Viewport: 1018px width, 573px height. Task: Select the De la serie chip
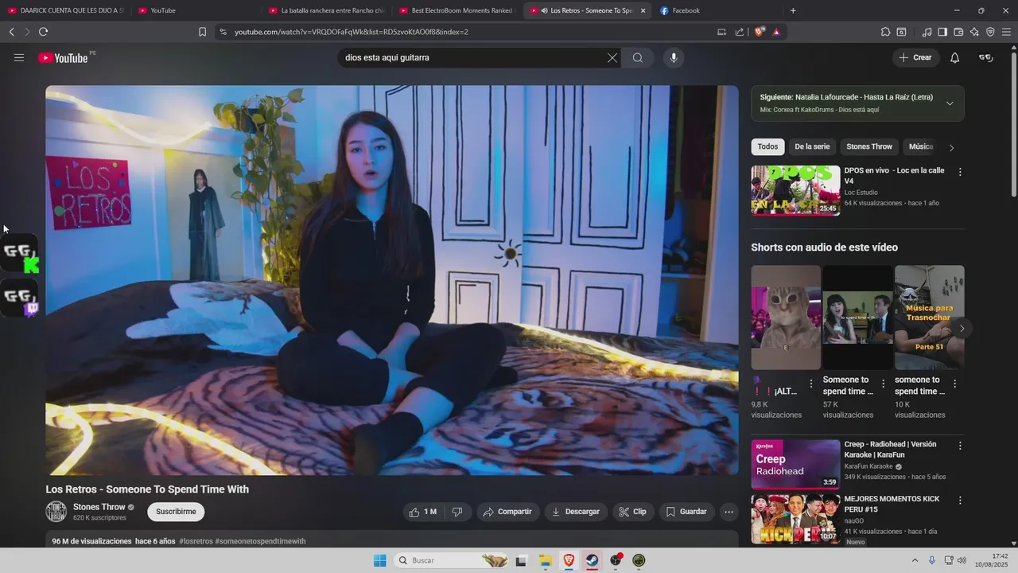[812, 146]
